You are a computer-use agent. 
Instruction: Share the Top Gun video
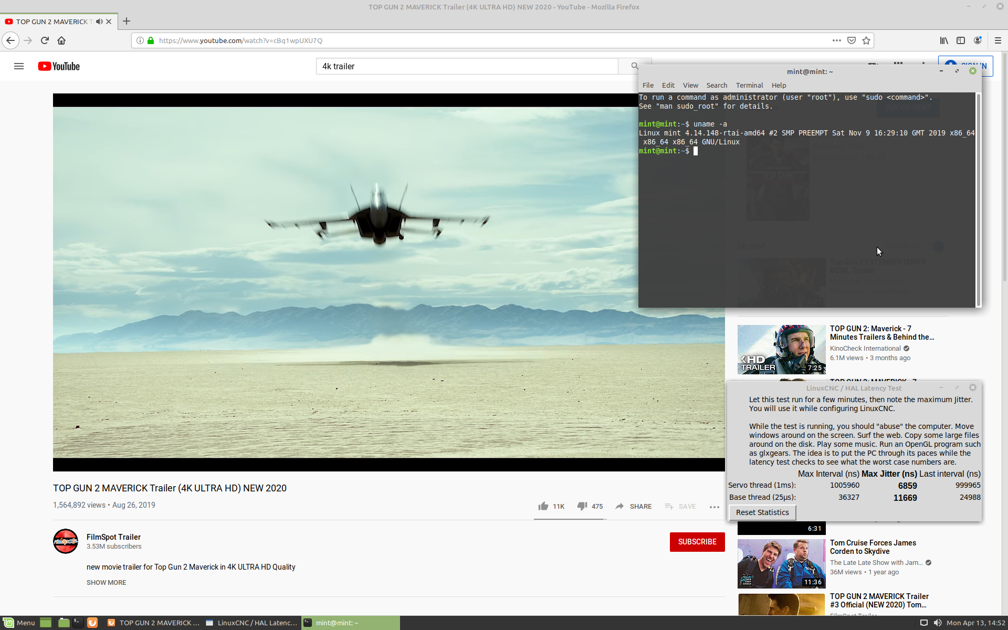[x=633, y=506]
